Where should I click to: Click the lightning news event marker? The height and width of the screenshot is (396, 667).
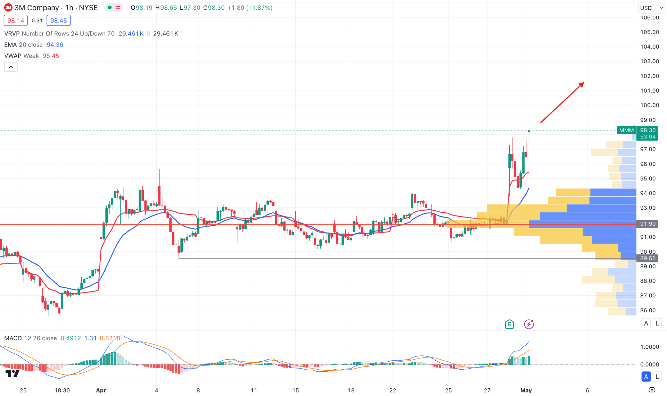click(529, 324)
